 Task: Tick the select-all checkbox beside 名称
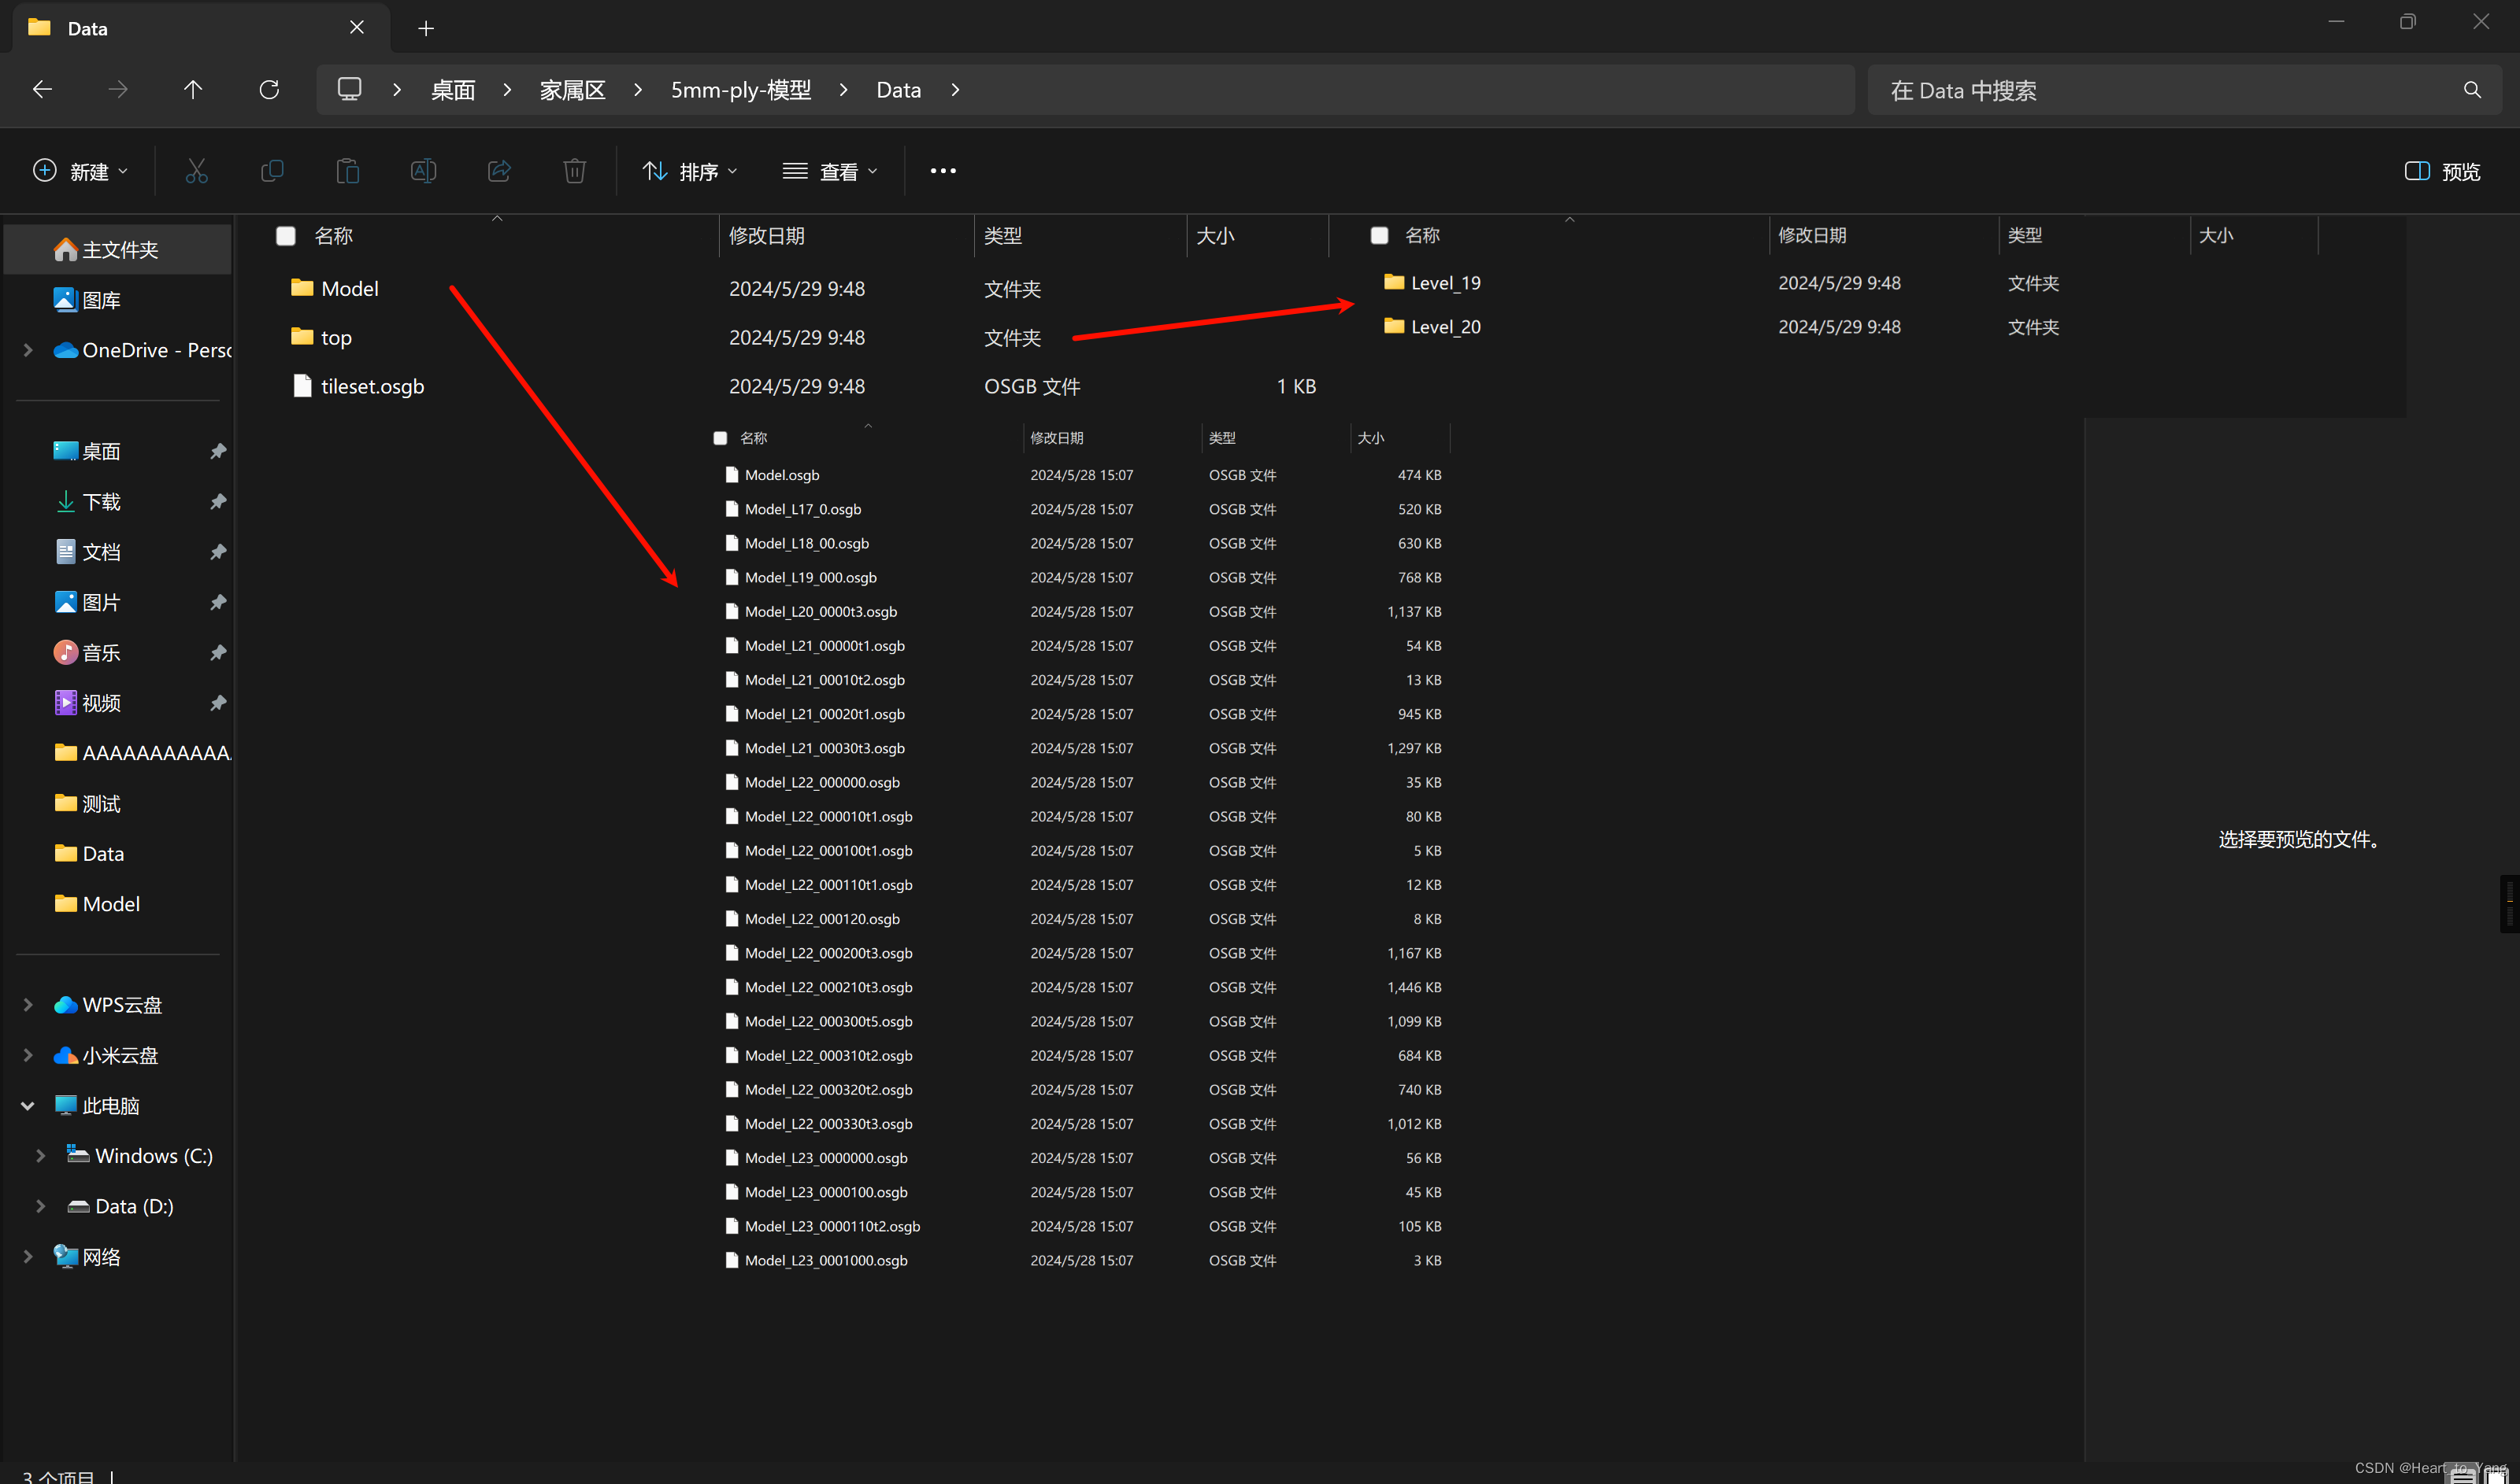tap(286, 236)
